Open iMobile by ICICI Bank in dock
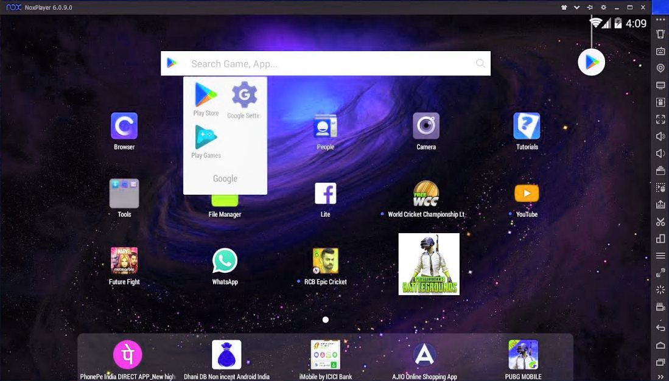Image resolution: width=669 pixels, height=381 pixels. click(326, 355)
